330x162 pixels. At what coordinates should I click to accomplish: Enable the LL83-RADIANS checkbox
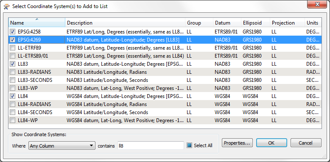pos(13,72)
